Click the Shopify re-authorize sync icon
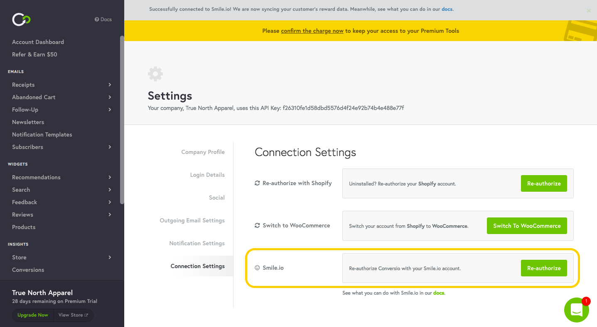 257,183
